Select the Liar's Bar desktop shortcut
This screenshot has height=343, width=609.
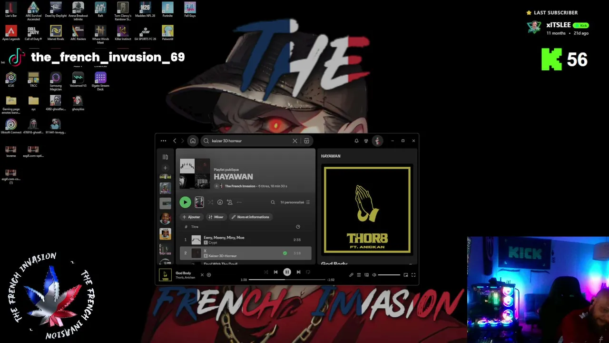click(11, 10)
